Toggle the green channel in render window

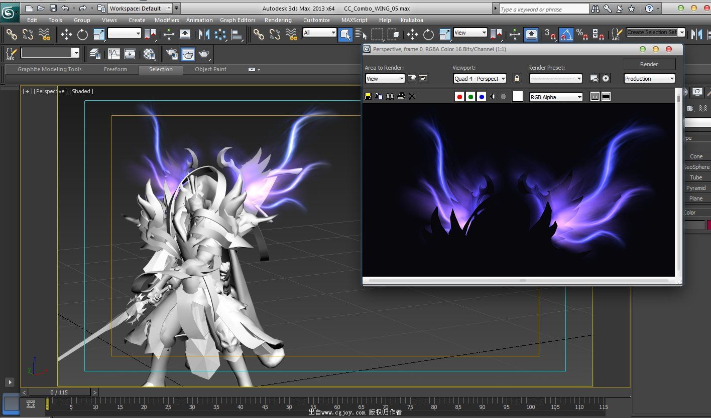(470, 97)
